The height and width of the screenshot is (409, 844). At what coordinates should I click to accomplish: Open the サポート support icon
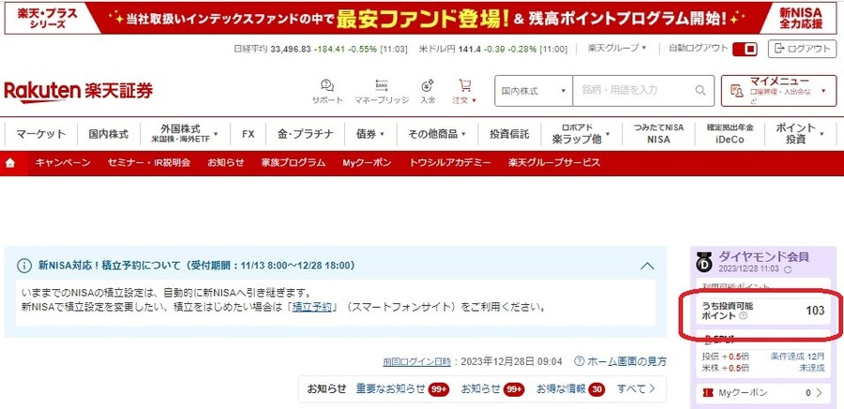pyautogui.click(x=327, y=85)
